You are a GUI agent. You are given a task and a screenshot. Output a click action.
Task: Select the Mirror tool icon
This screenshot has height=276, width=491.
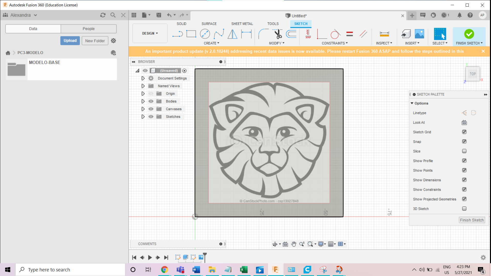(232, 34)
